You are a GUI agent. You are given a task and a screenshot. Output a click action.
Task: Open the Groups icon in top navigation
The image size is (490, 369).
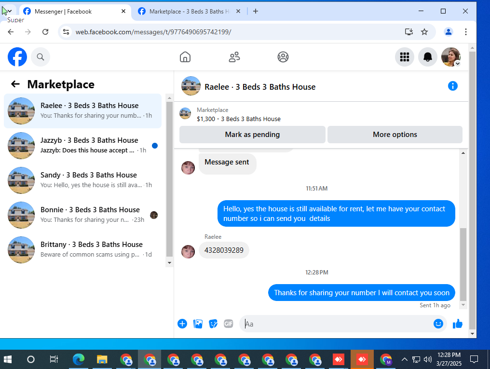pyautogui.click(x=283, y=57)
